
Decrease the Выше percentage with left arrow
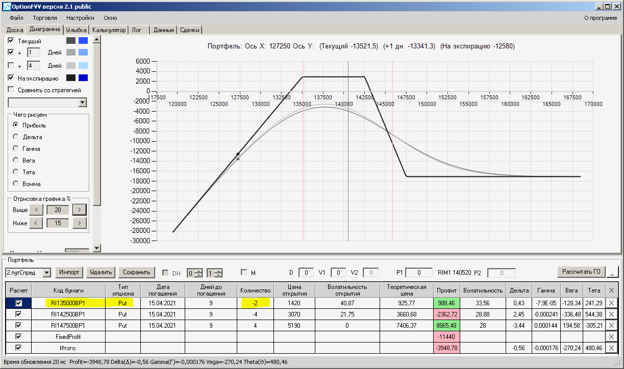pyautogui.click(x=36, y=209)
